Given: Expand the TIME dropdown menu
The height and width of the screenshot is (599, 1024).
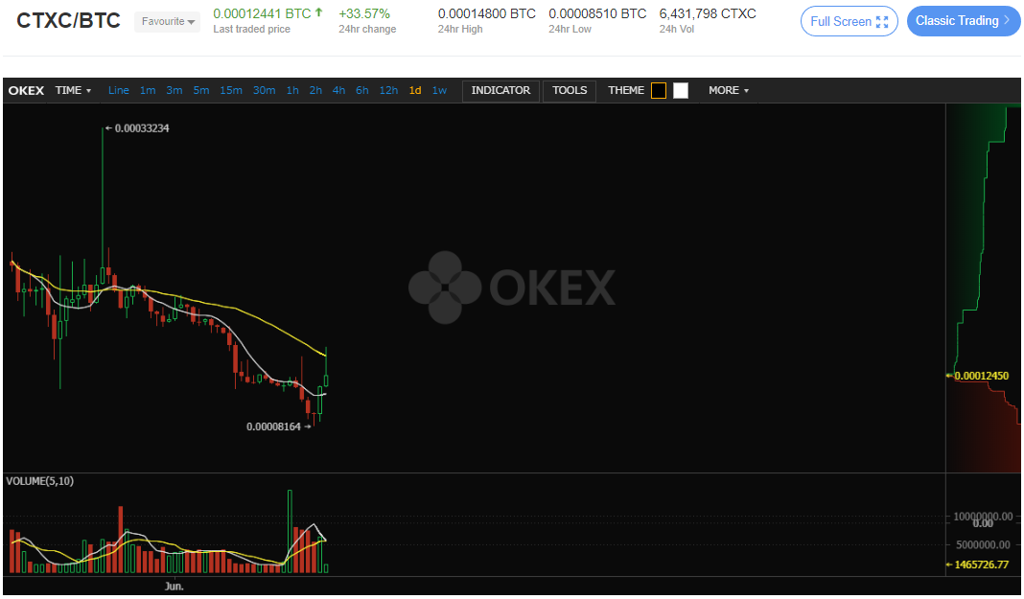Looking at the screenshot, I should [73, 90].
